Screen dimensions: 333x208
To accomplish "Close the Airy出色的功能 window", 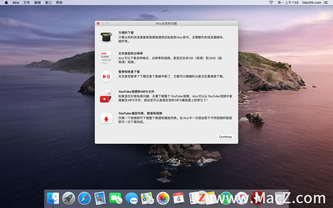I will [98, 23].
